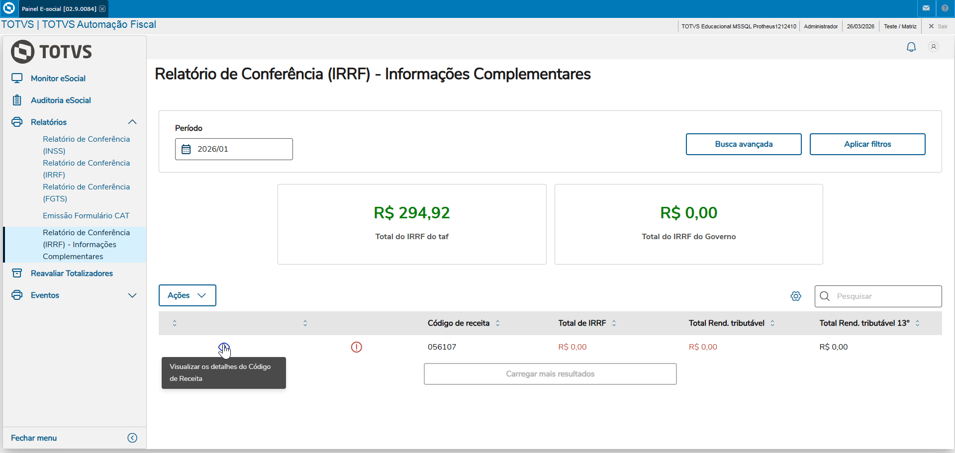Open the user profile avatar
Viewport: 955px width, 453px height.
click(x=934, y=47)
